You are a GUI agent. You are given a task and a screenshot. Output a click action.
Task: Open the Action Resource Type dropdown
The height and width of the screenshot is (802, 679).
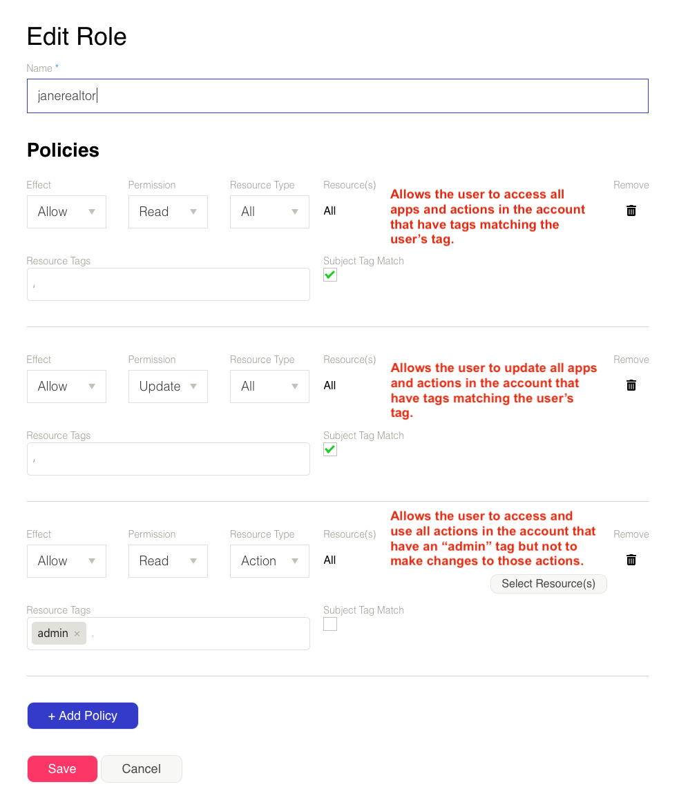(x=269, y=561)
